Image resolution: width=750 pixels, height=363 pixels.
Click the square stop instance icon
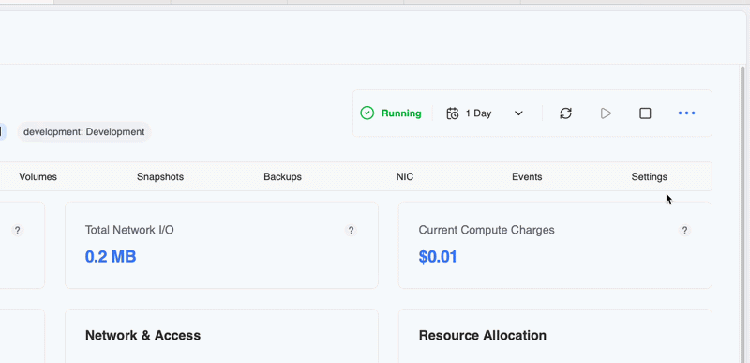645,113
